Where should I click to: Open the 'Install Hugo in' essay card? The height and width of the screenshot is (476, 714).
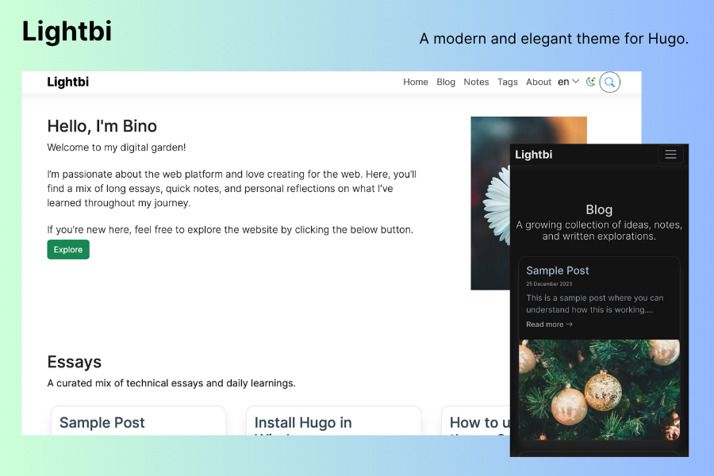click(333, 420)
